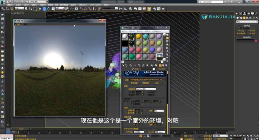
Task: Open the RGB 输出 dropdown
Action: pos(139,132)
